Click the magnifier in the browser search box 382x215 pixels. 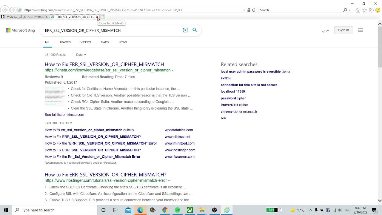tap(345, 10)
